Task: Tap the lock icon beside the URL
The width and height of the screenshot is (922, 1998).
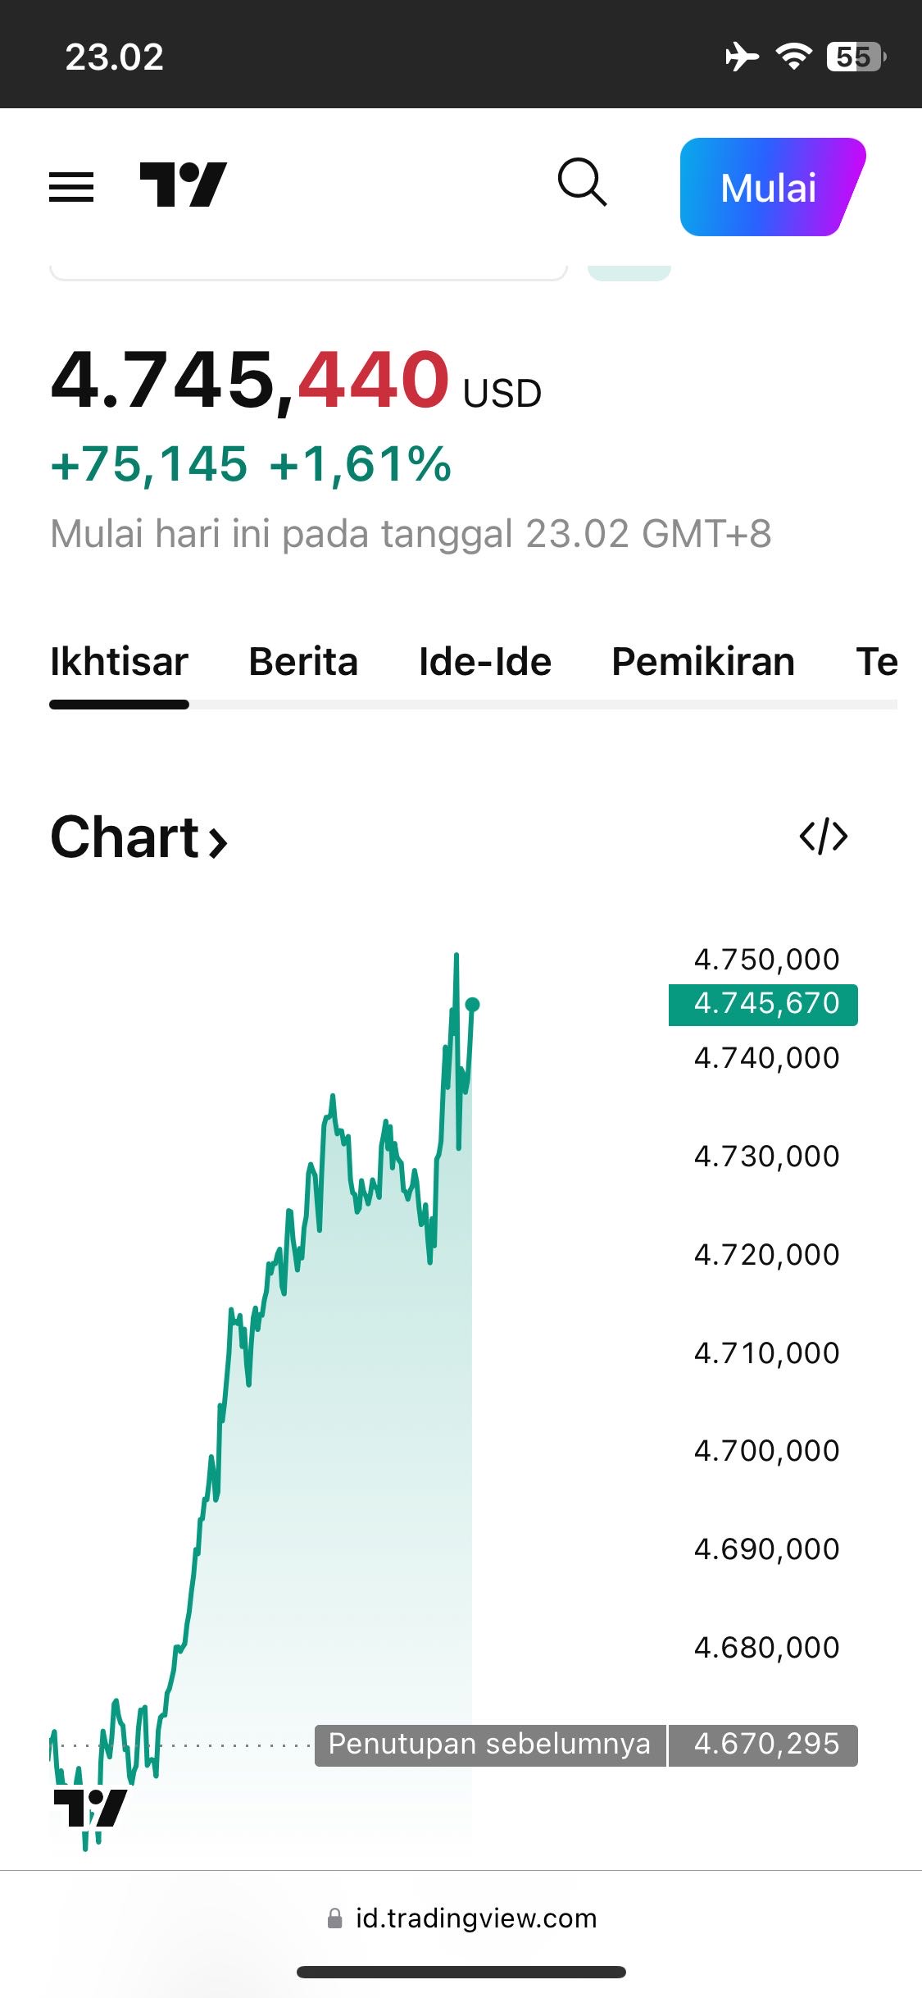Action: pyautogui.click(x=334, y=1918)
